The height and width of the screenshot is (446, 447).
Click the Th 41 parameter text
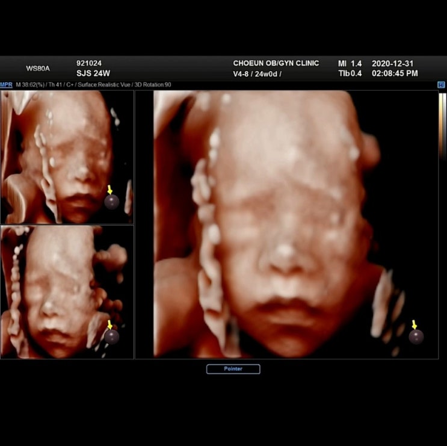pos(55,85)
